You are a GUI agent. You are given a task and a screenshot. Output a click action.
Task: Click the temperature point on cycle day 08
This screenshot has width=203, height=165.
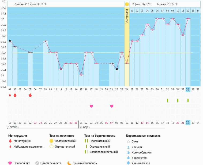pos(46,41)
